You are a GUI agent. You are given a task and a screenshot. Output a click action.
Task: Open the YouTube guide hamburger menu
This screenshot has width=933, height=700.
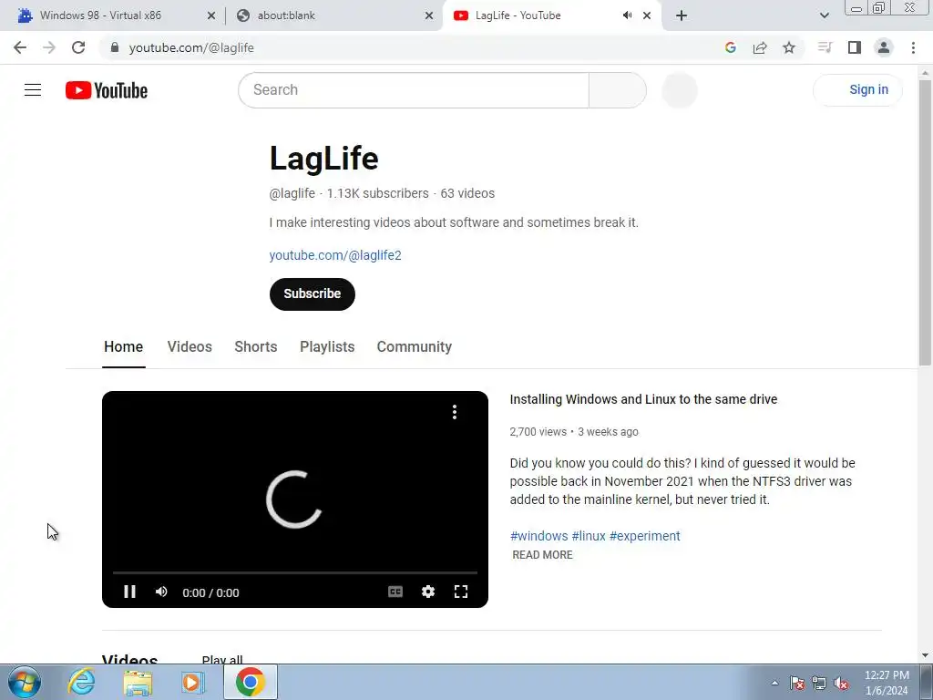33,90
